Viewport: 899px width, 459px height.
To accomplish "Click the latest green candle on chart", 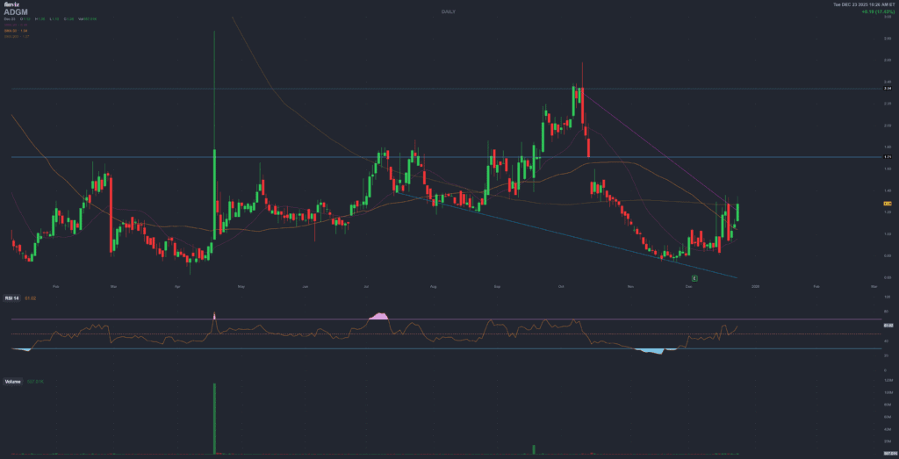I will click(737, 212).
